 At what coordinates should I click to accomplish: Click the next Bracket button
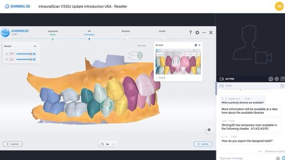coord(203,144)
